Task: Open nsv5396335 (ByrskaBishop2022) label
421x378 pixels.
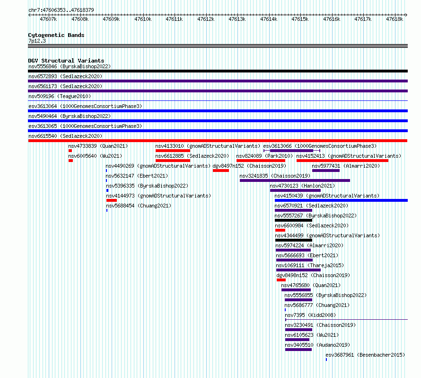Action: click(x=147, y=186)
